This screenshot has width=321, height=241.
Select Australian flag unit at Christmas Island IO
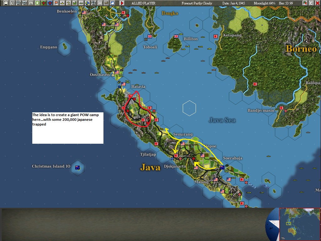(77, 168)
